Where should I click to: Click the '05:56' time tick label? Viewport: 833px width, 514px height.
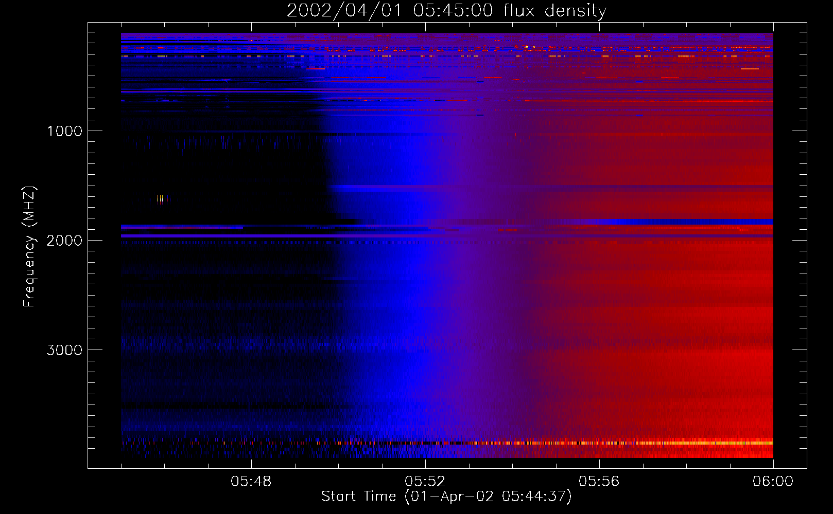pos(599,482)
